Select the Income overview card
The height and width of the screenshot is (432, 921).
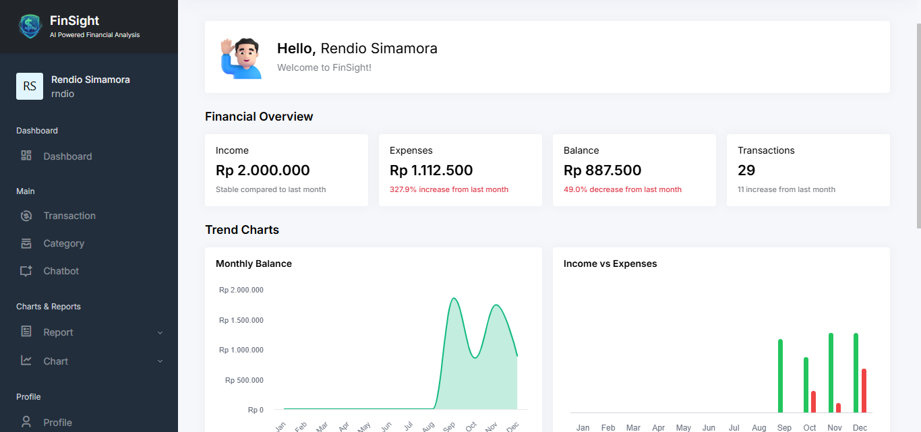[286, 169]
